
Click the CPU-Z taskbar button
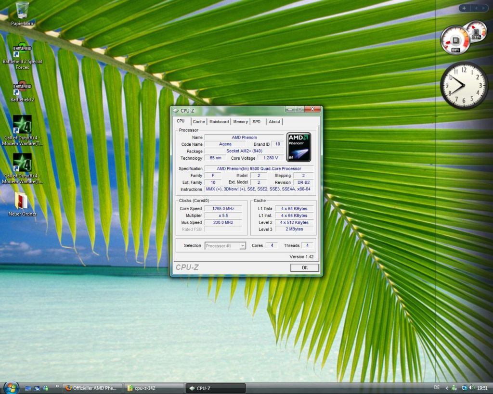[x=216, y=388]
